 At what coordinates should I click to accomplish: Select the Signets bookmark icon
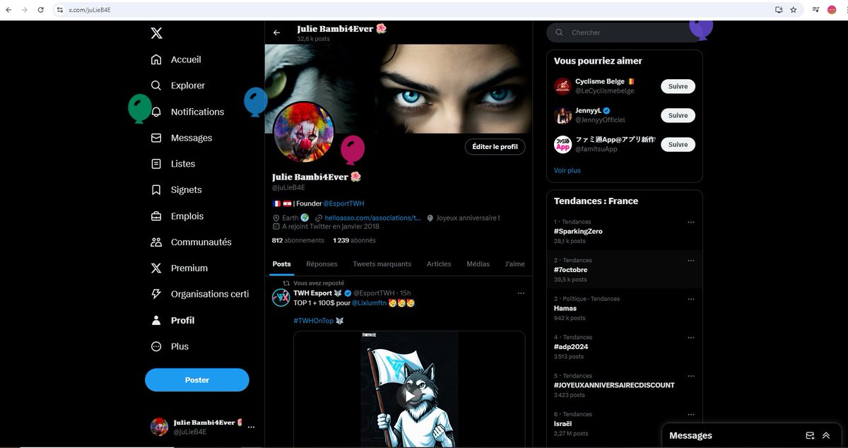click(x=156, y=189)
